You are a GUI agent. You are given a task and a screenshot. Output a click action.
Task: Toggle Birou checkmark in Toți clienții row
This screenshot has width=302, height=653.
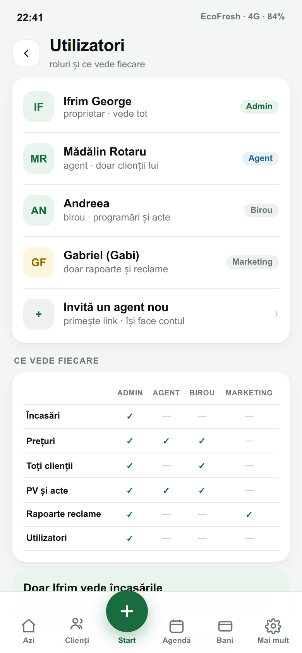tap(202, 466)
